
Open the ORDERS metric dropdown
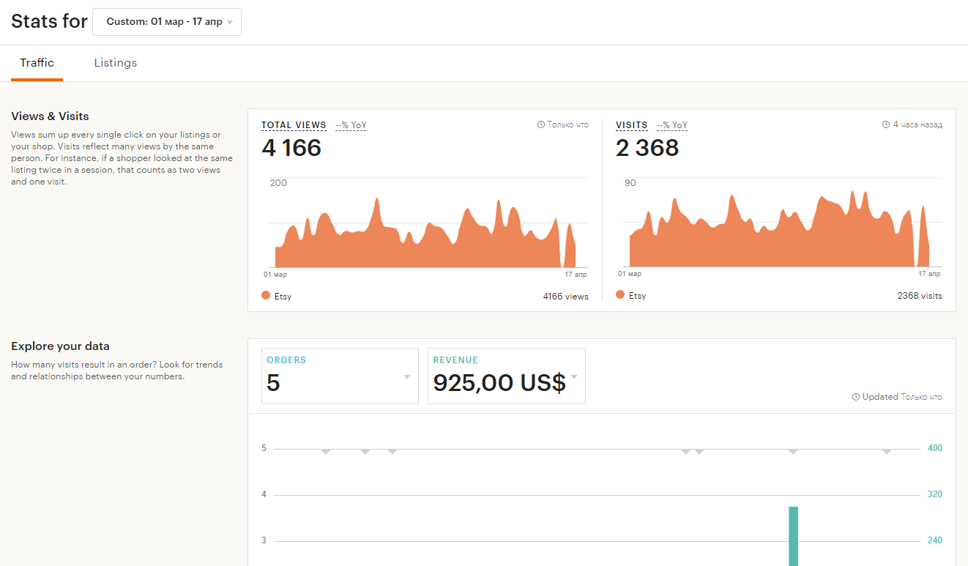340,376
